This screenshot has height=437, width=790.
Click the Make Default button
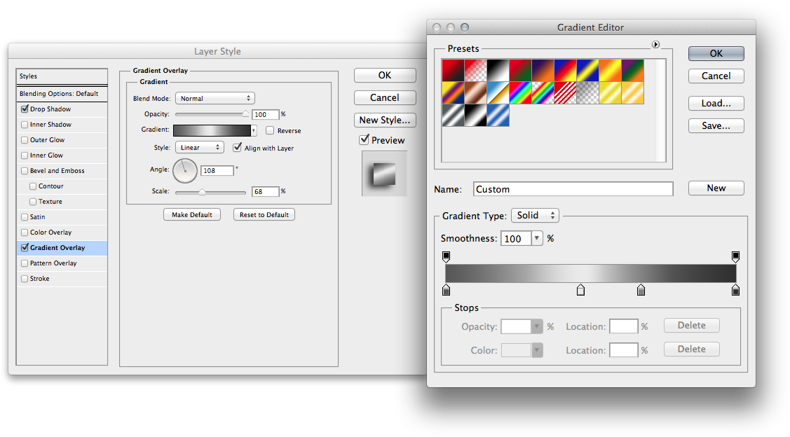pyautogui.click(x=192, y=214)
